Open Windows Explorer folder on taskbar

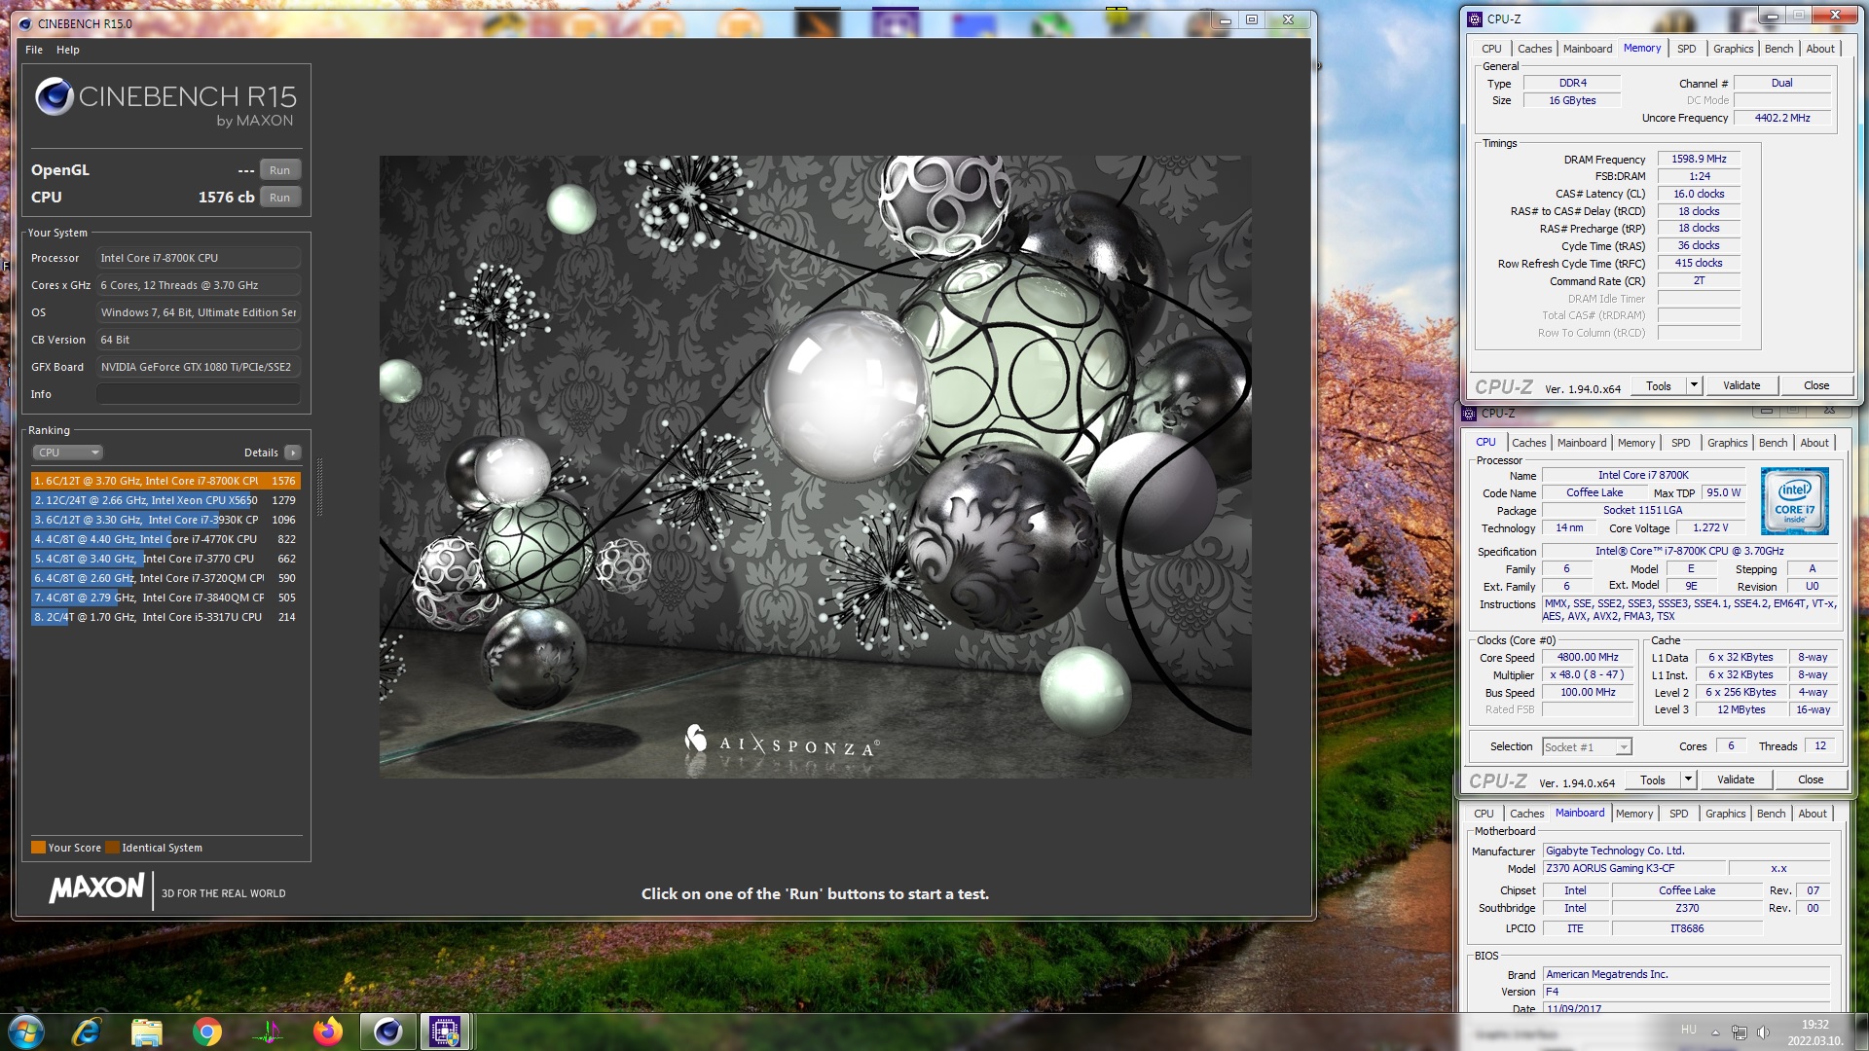pyautogui.click(x=147, y=1032)
